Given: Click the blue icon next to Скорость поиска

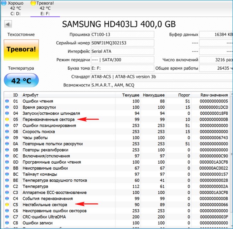Looking at the screenshot, I should pos(7,131).
